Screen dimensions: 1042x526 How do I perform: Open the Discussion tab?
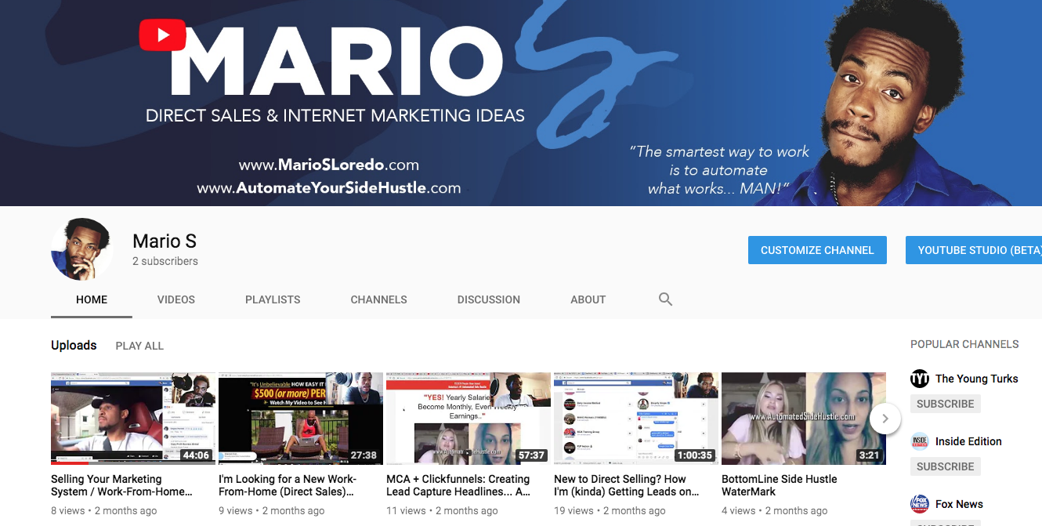point(489,299)
